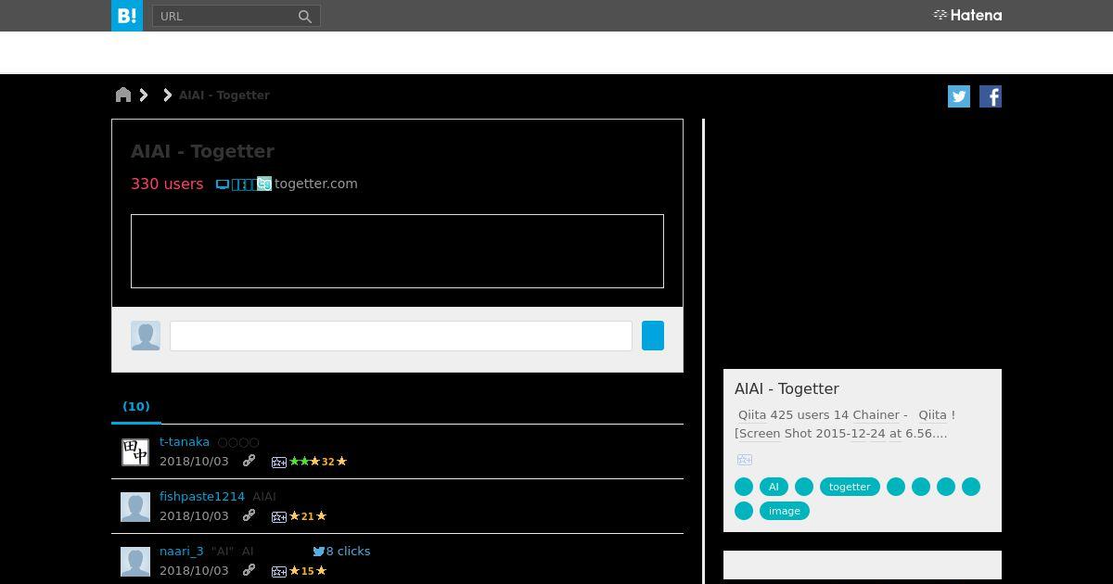Open the togetter.com site link

tap(316, 184)
